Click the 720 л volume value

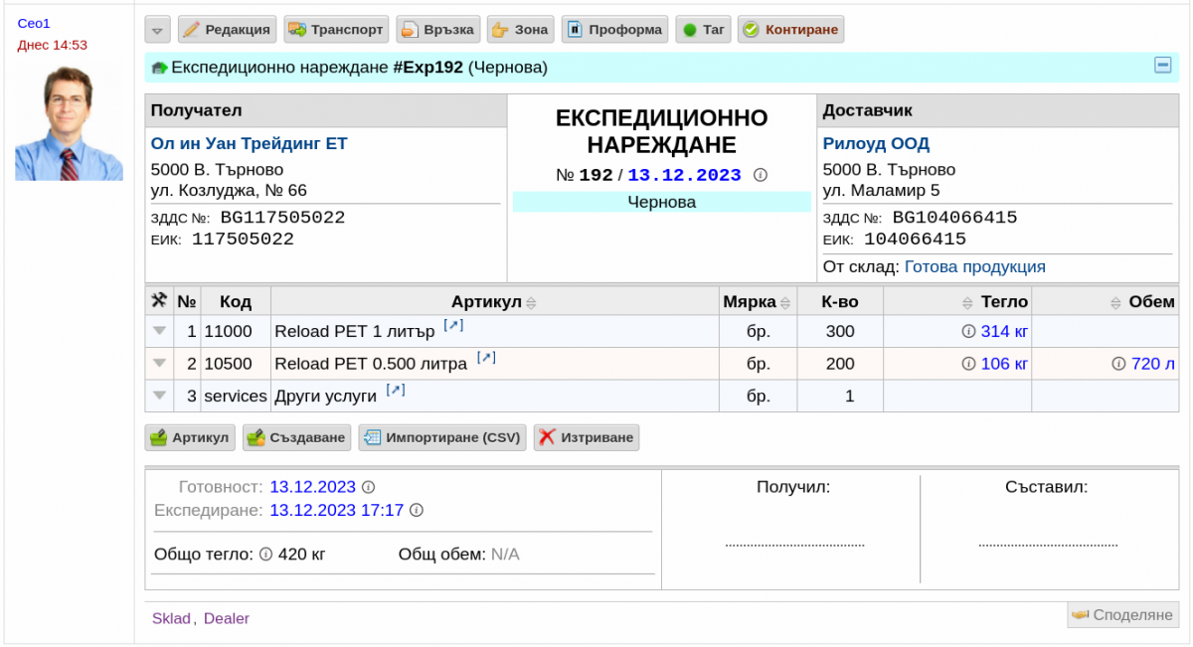[x=1153, y=364]
